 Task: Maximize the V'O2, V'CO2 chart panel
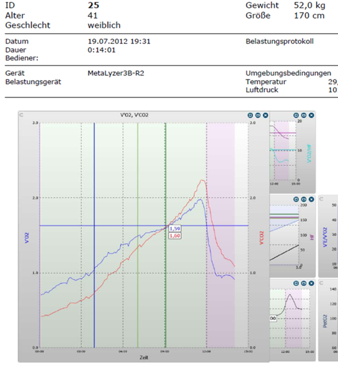[x=250, y=115]
